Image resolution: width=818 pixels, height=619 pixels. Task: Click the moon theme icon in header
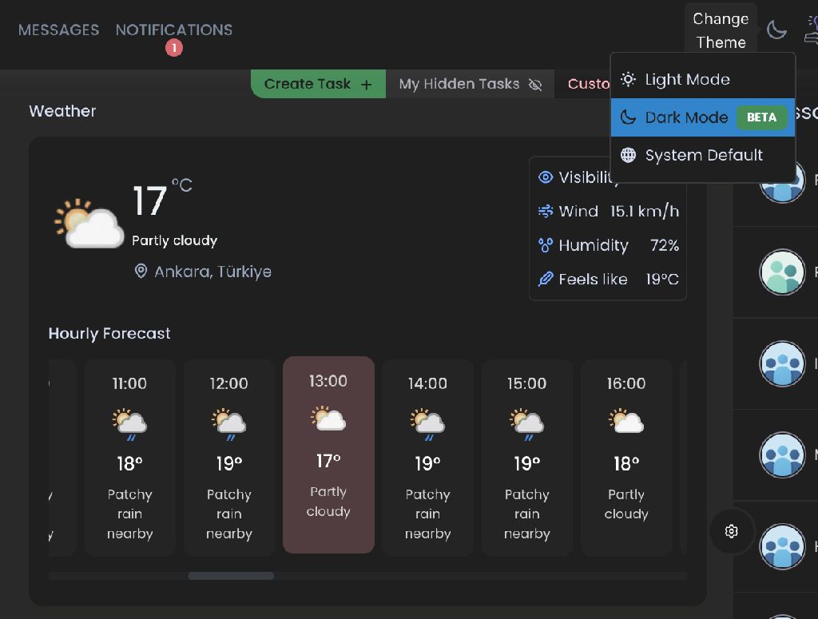776,30
